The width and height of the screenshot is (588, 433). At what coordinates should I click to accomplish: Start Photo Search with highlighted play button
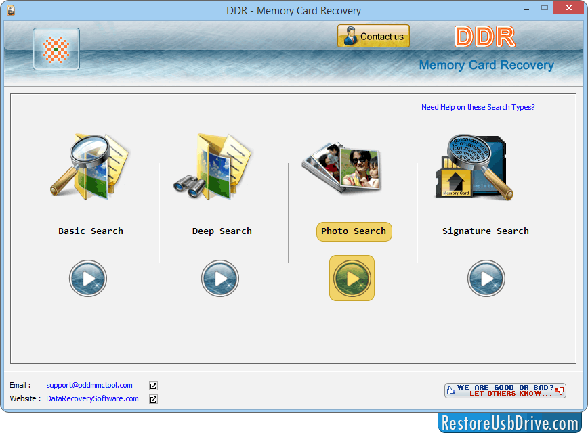tap(352, 278)
